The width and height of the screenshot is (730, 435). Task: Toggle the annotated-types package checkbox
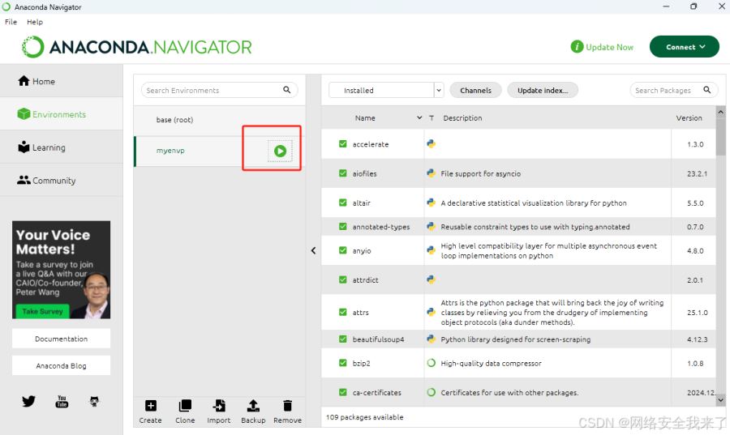coord(342,226)
